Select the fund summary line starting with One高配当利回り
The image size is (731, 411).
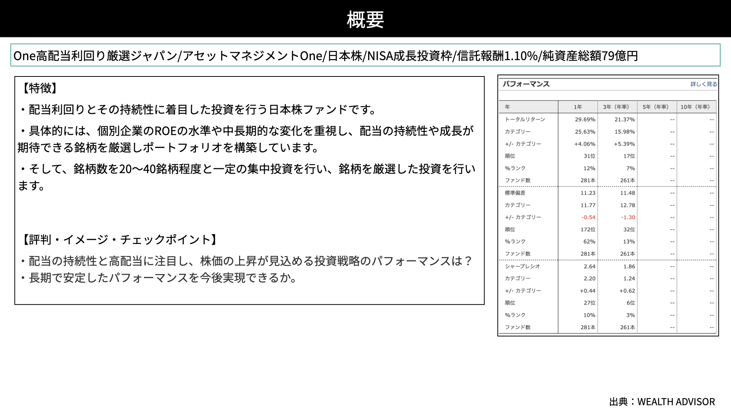326,56
